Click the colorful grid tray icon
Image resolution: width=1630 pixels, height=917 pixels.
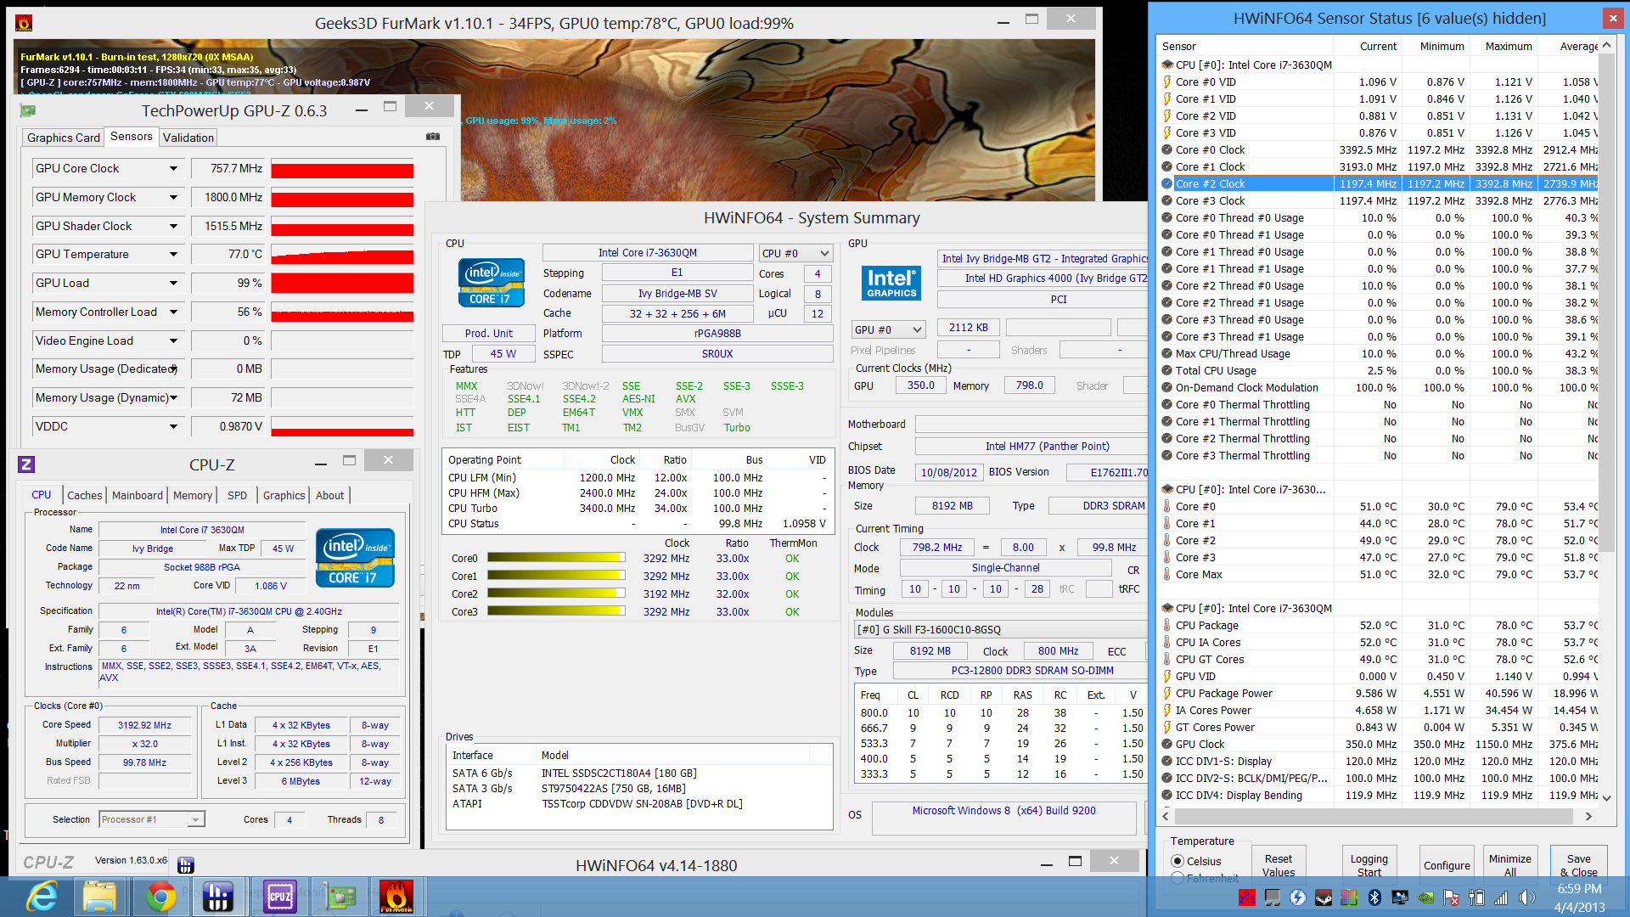pyautogui.click(x=1349, y=897)
